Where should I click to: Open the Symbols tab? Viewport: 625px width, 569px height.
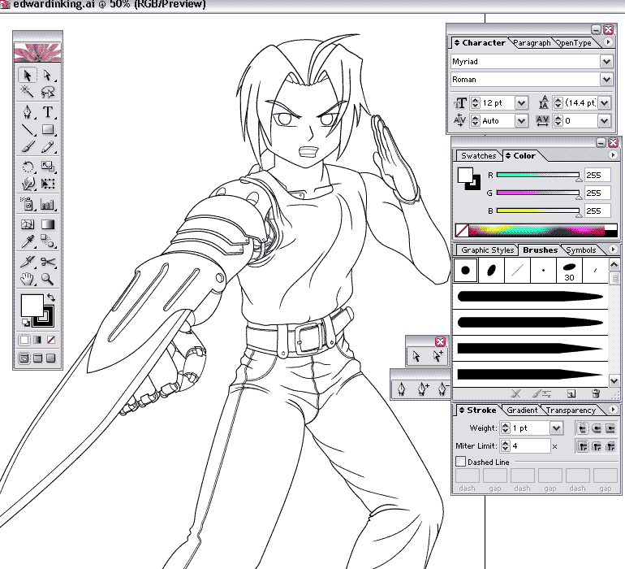point(581,250)
